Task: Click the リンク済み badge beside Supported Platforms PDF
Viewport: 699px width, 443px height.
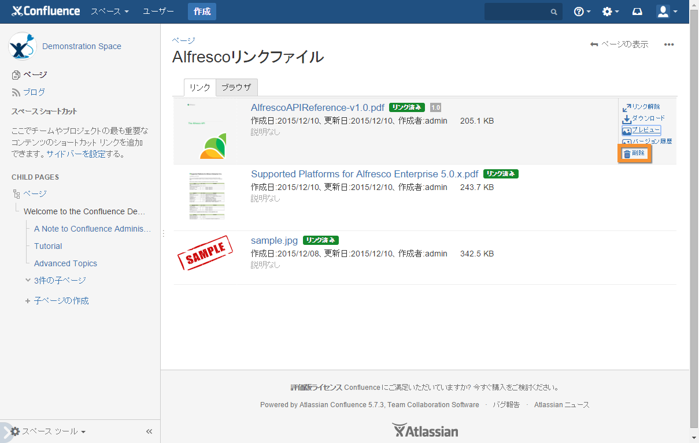Action: pos(501,174)
